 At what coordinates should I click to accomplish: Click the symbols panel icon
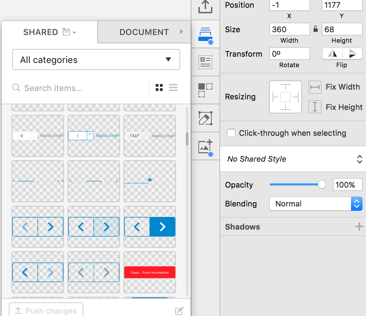(x=205, y=90)
